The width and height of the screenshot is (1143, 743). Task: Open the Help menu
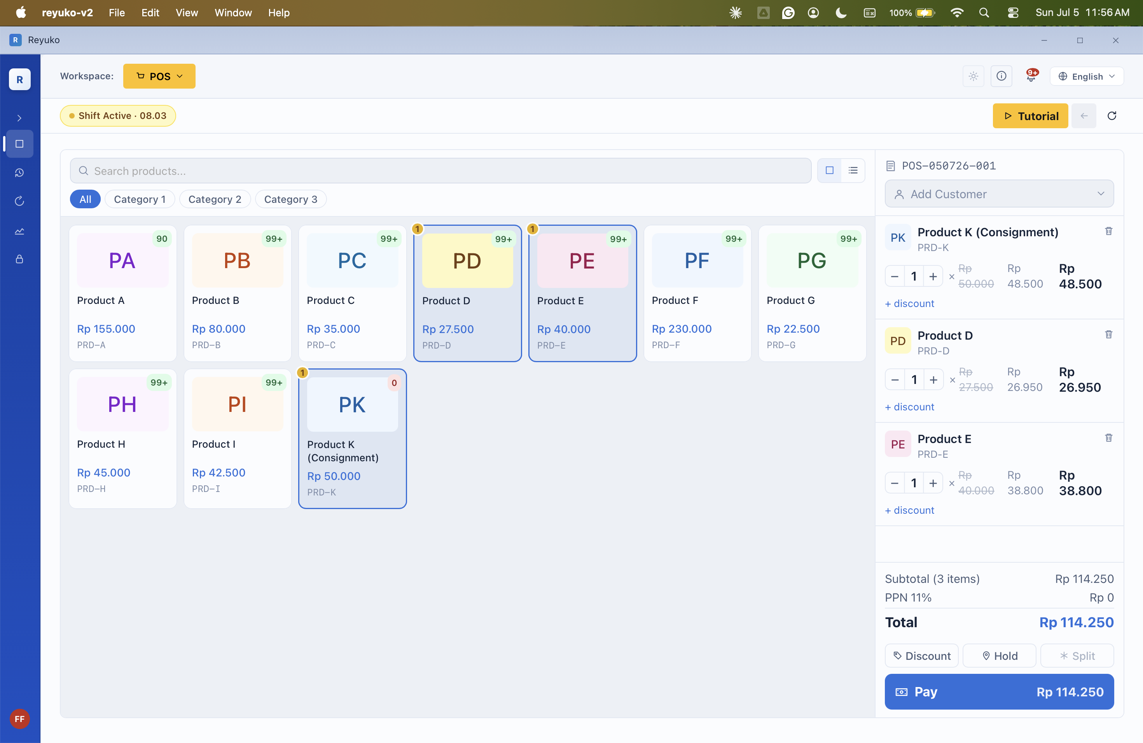coord(278,13)
